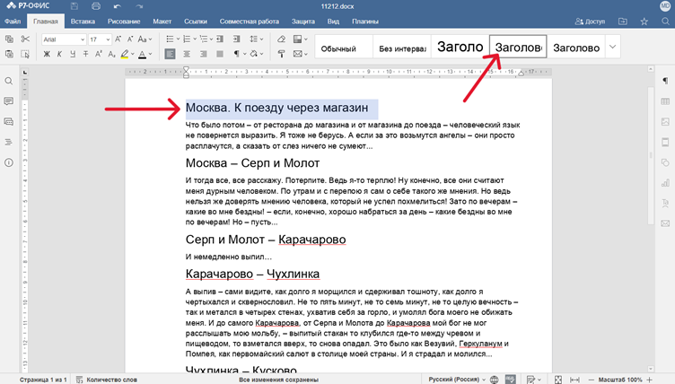Click the Clear style eraser icon
The height and width of the screenshot is (384, 675).
(x=282, y=39)
